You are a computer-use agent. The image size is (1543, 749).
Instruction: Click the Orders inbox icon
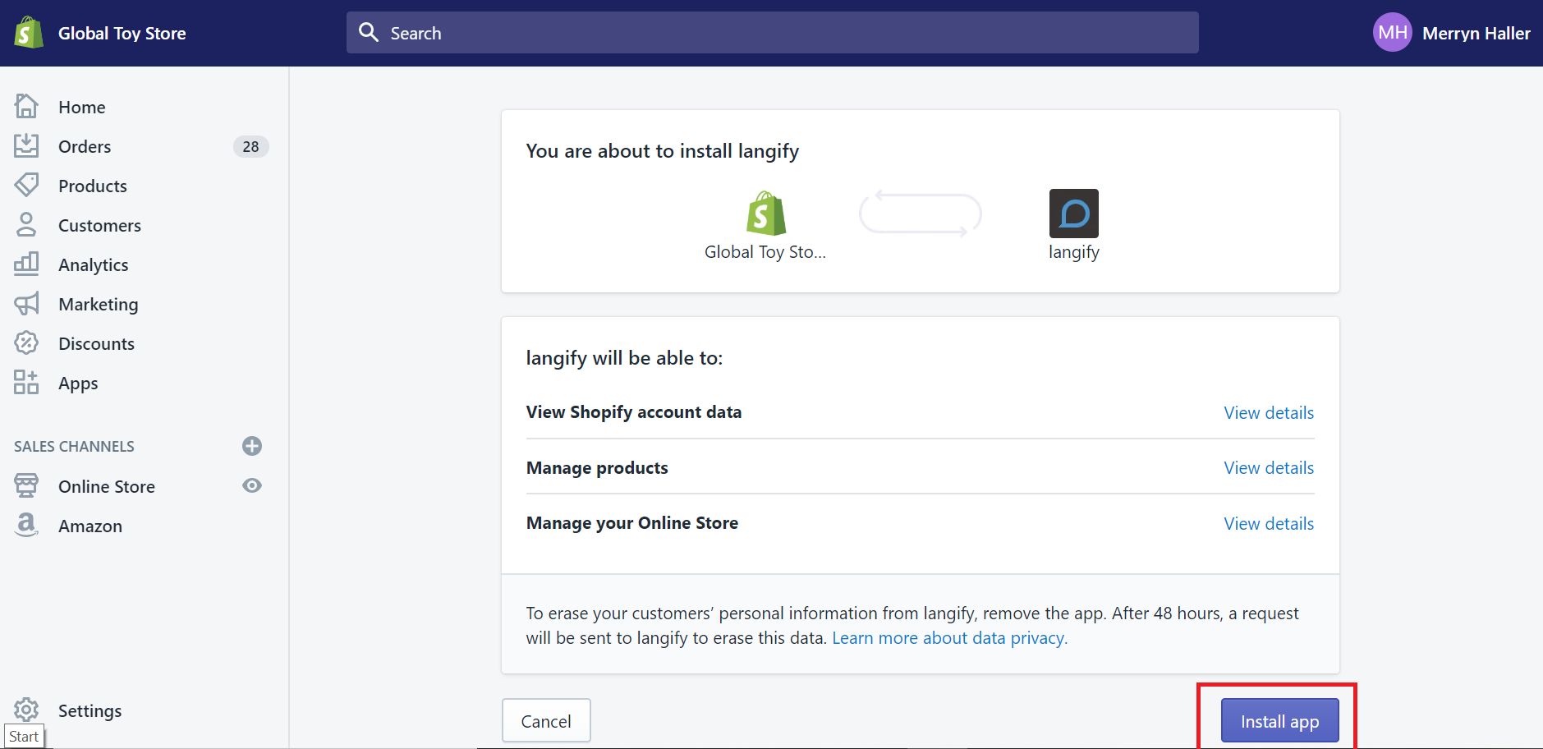26,145
